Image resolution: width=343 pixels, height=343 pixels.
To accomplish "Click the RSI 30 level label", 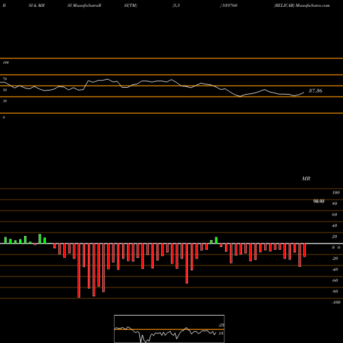I will point(5,101).
